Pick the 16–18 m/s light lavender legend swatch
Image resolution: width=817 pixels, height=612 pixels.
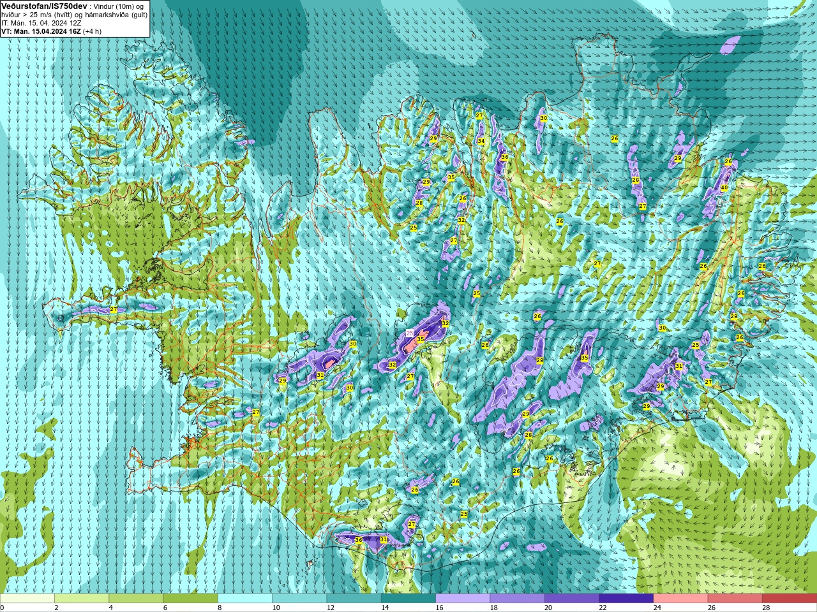pos(463,599)
